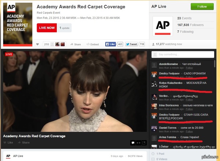Open the '1 update' indicator
This screenshot has height=161, width=220.
point(65,28)
